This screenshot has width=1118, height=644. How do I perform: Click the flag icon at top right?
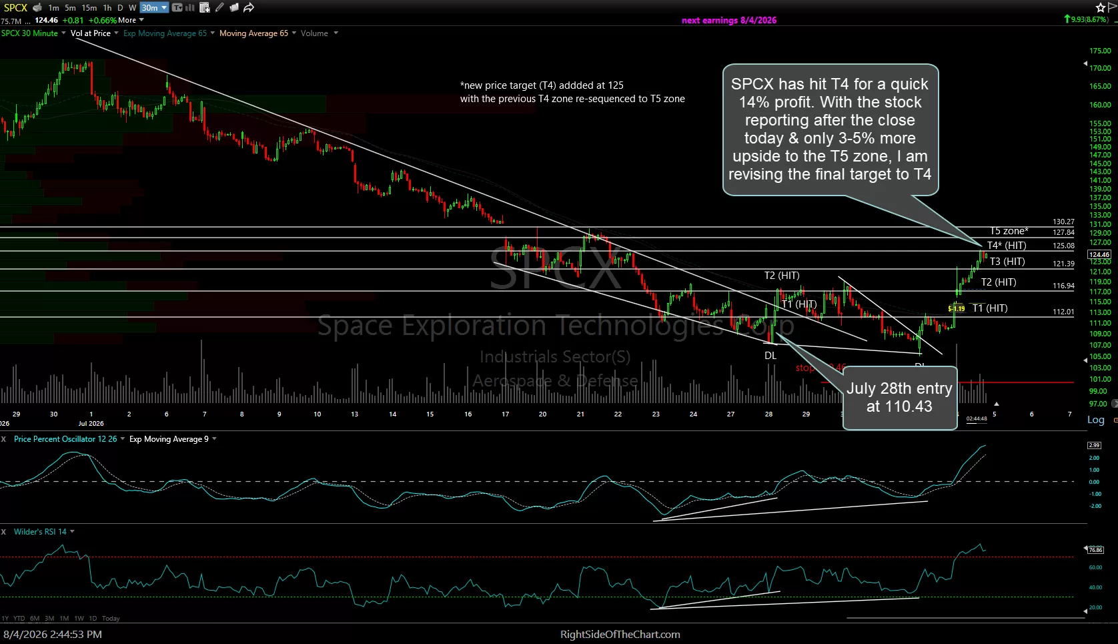(1112, 7)
